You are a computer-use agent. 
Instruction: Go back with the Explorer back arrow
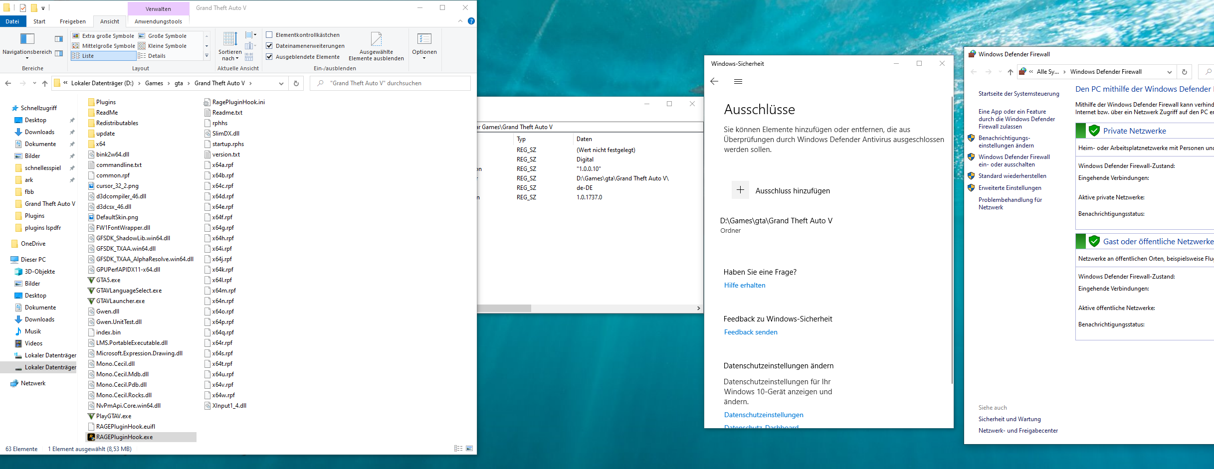pos(8,83)
